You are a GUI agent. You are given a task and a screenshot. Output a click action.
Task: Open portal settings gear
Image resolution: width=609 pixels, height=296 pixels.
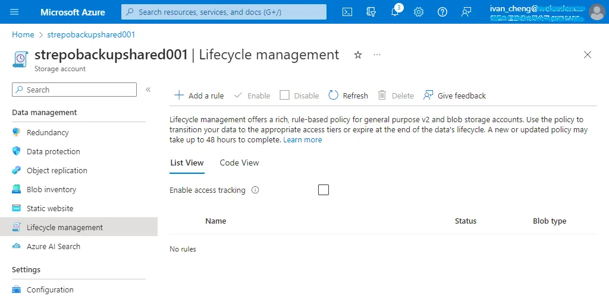point(418,12)
